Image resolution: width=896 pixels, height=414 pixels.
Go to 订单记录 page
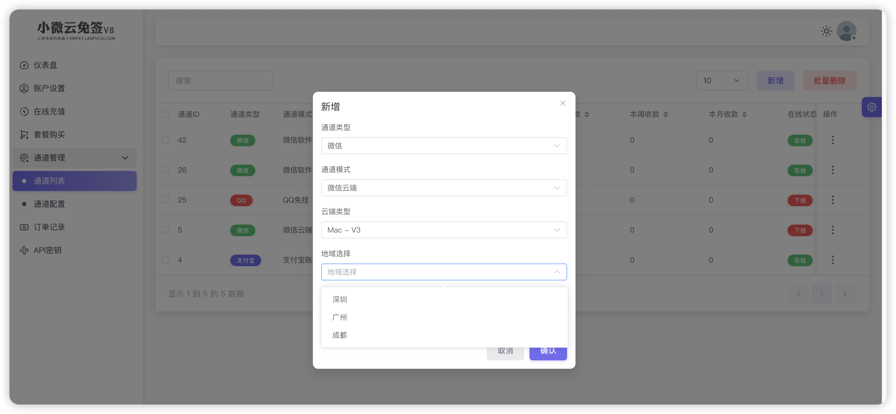(74, 227)
